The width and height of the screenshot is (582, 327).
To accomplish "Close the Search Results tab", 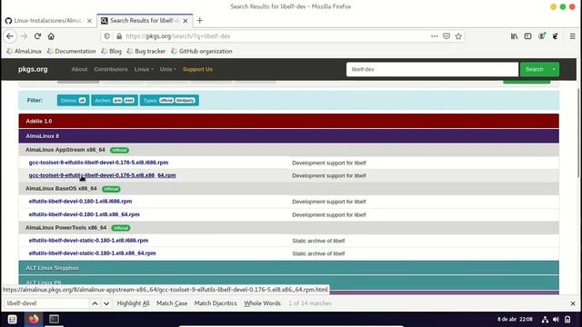I will coord(186,21).
